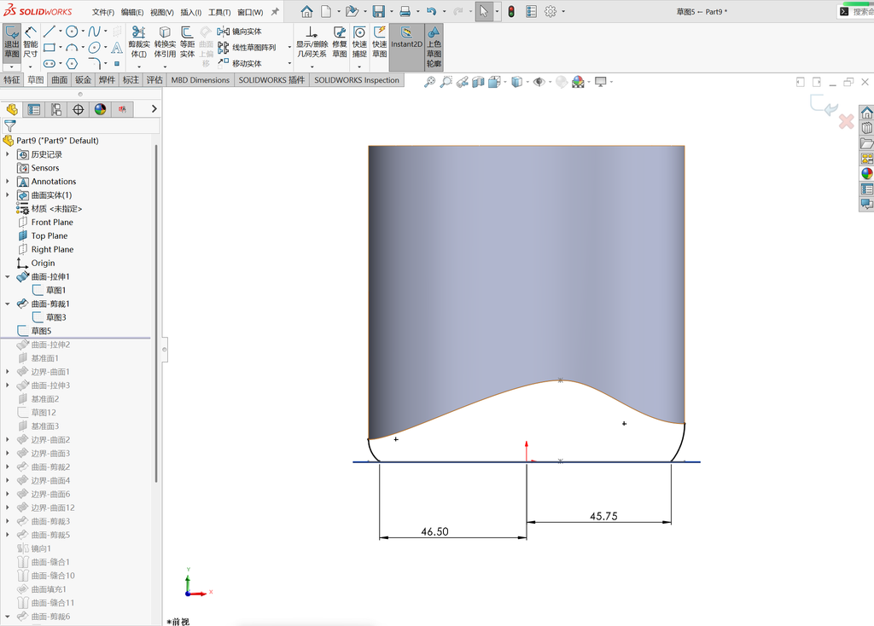Image resolution: width=874 pixels, height=626 pixels.
Task: Click the Convert Entities (转换实体引用) tool
Action: tap(165, 43)
